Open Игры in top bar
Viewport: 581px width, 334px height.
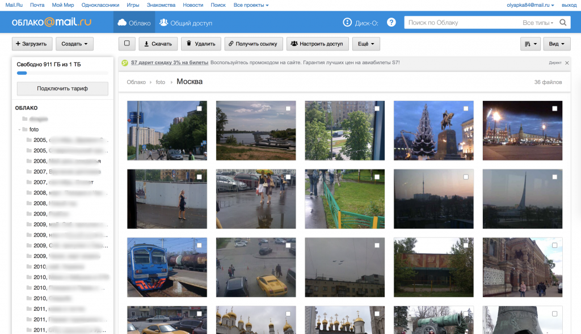click(x=133, y=5)
